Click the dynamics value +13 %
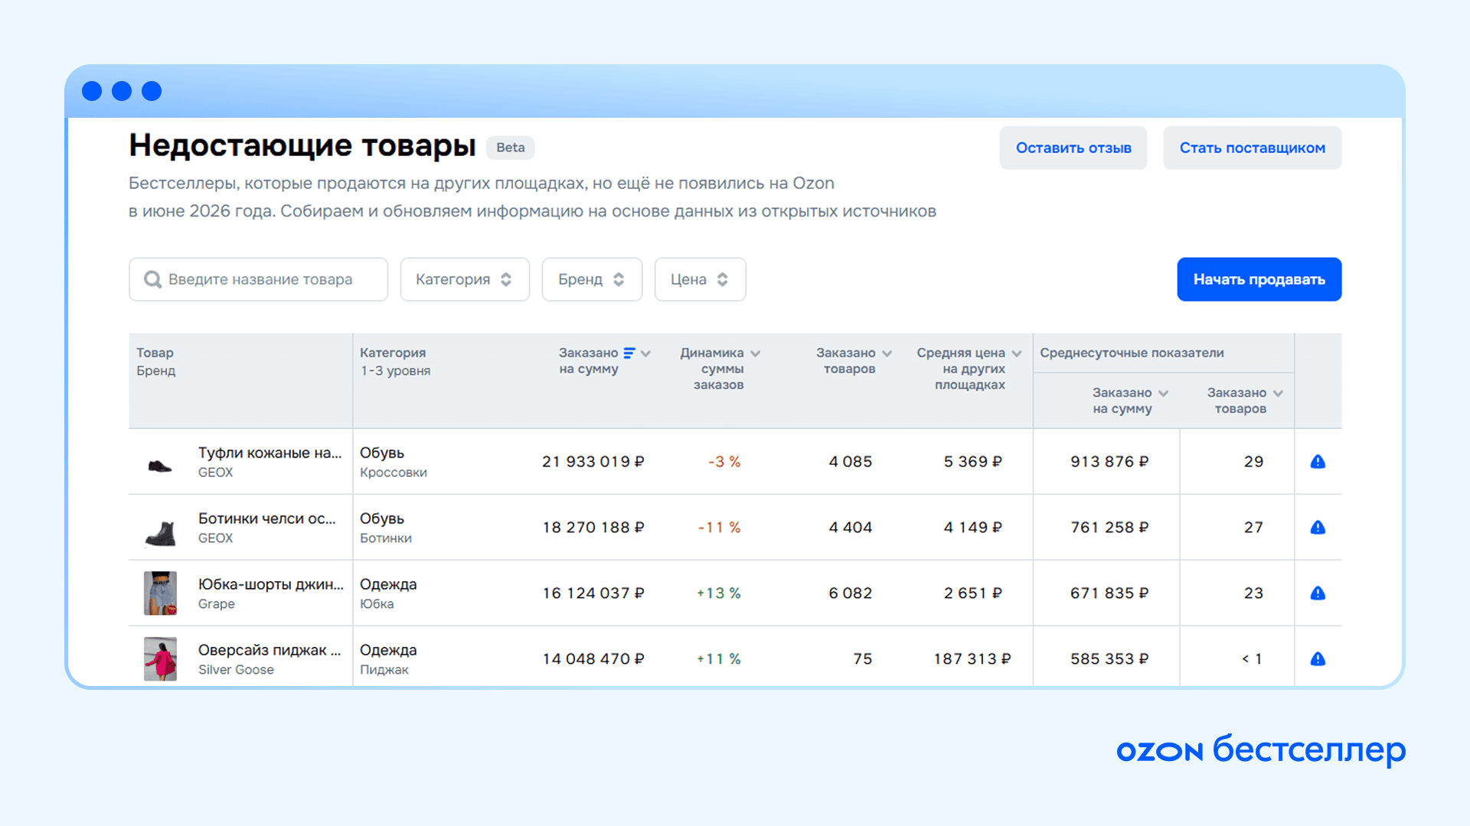This screenshot has height=826, width=1470. point(718,593)
